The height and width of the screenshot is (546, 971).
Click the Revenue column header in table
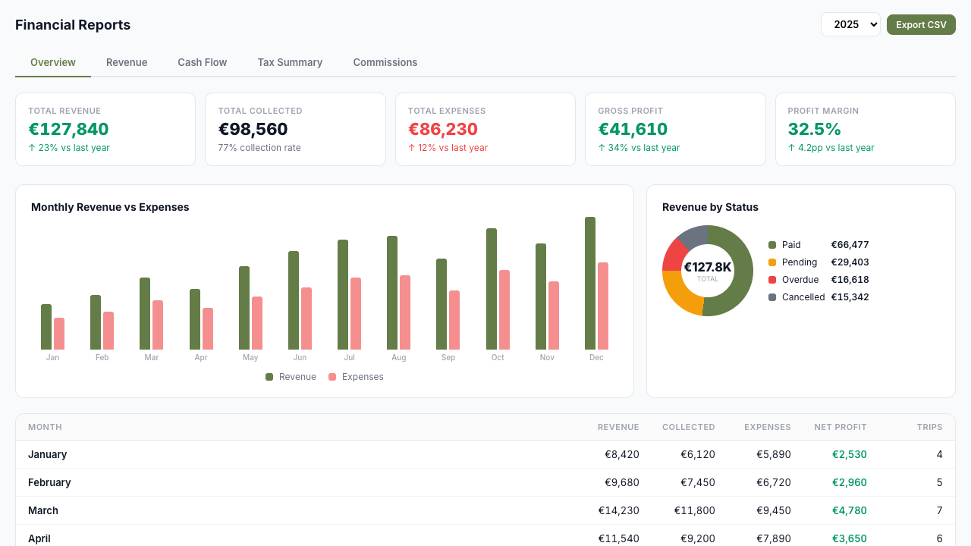pyautogui.click(x=618, y=427)
